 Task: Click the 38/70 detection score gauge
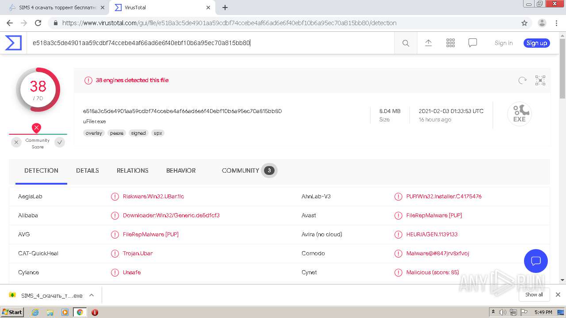coord(38,90)
